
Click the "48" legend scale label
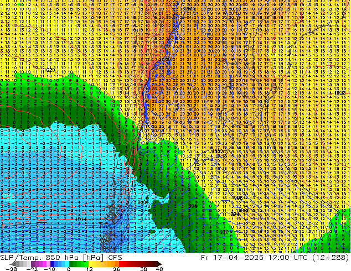159,269
